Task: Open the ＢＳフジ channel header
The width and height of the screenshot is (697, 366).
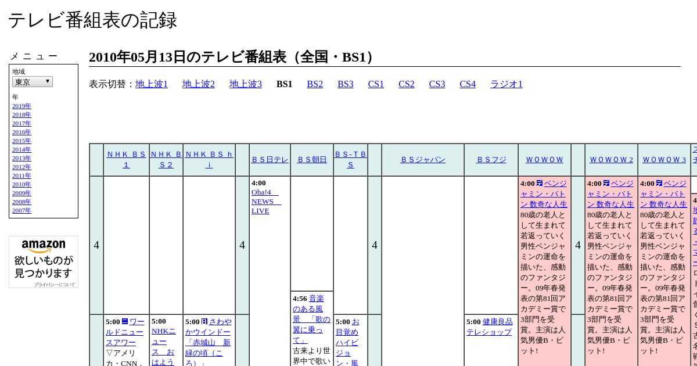Action: (x=491, y=160)
